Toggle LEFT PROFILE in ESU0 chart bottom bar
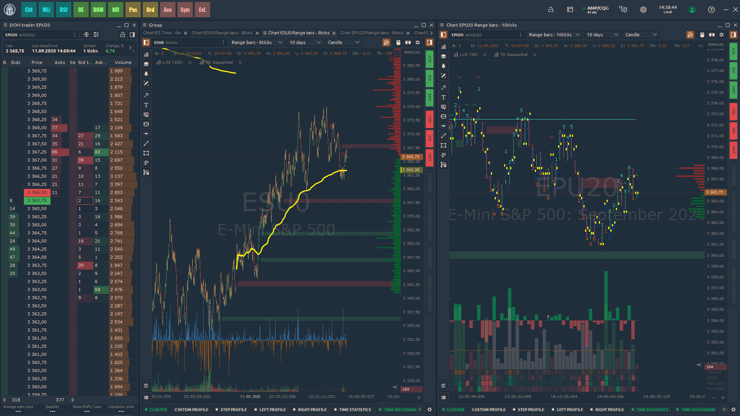This screenshot has width=740, height=416. pos(270,409)
